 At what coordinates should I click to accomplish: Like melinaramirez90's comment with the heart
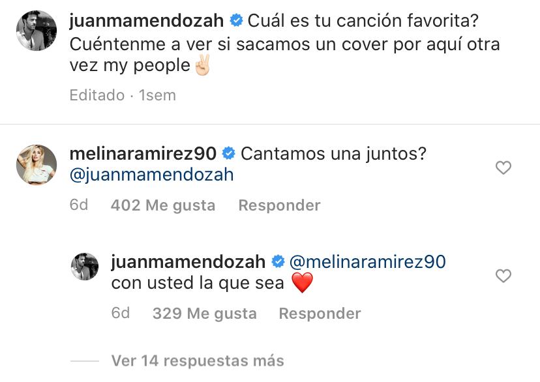pyautogui.click(x=502, y=168)
